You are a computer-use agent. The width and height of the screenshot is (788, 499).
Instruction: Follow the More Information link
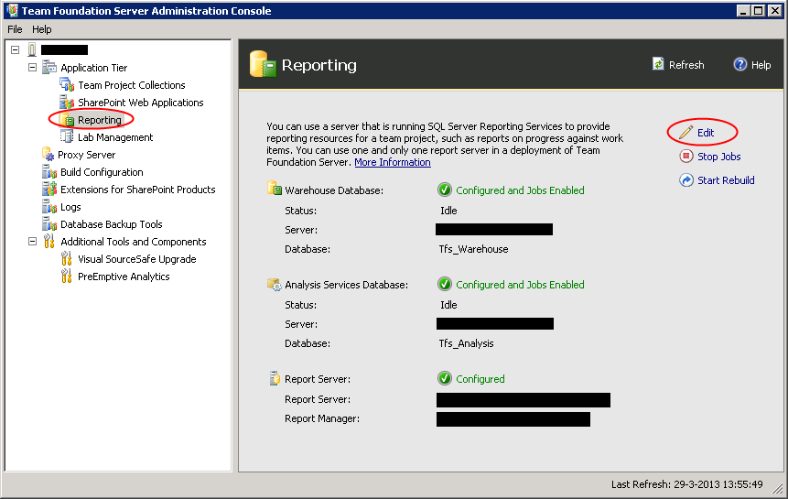[392, 162]
